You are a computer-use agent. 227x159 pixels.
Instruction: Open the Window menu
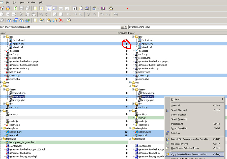pos(31,2)
